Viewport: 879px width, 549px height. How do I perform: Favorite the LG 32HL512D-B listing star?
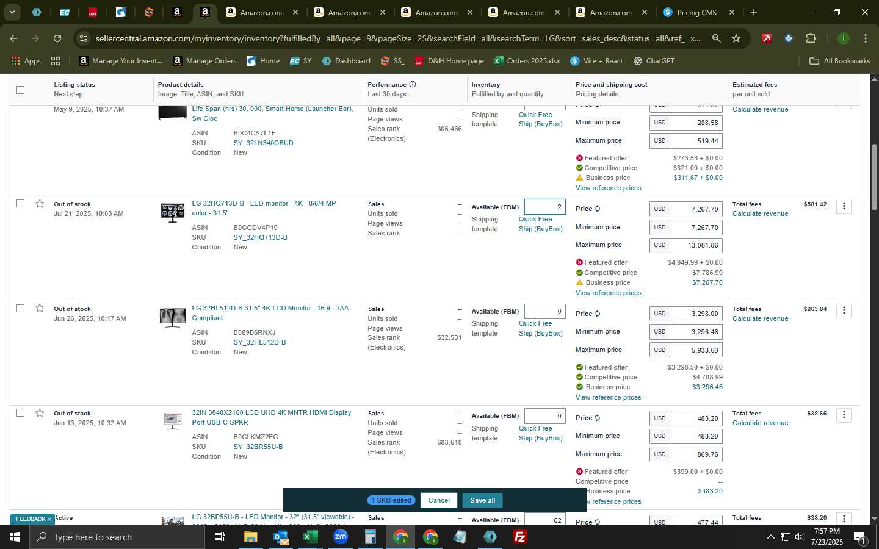(40, 308)
